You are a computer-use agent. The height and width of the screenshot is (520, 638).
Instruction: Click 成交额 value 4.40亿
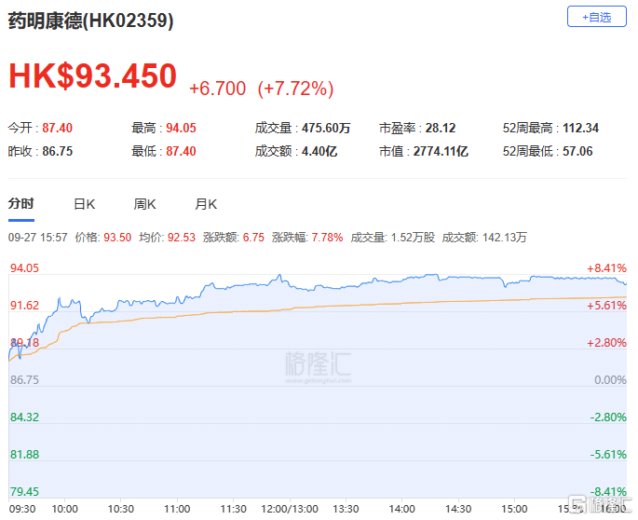point(319,152)
